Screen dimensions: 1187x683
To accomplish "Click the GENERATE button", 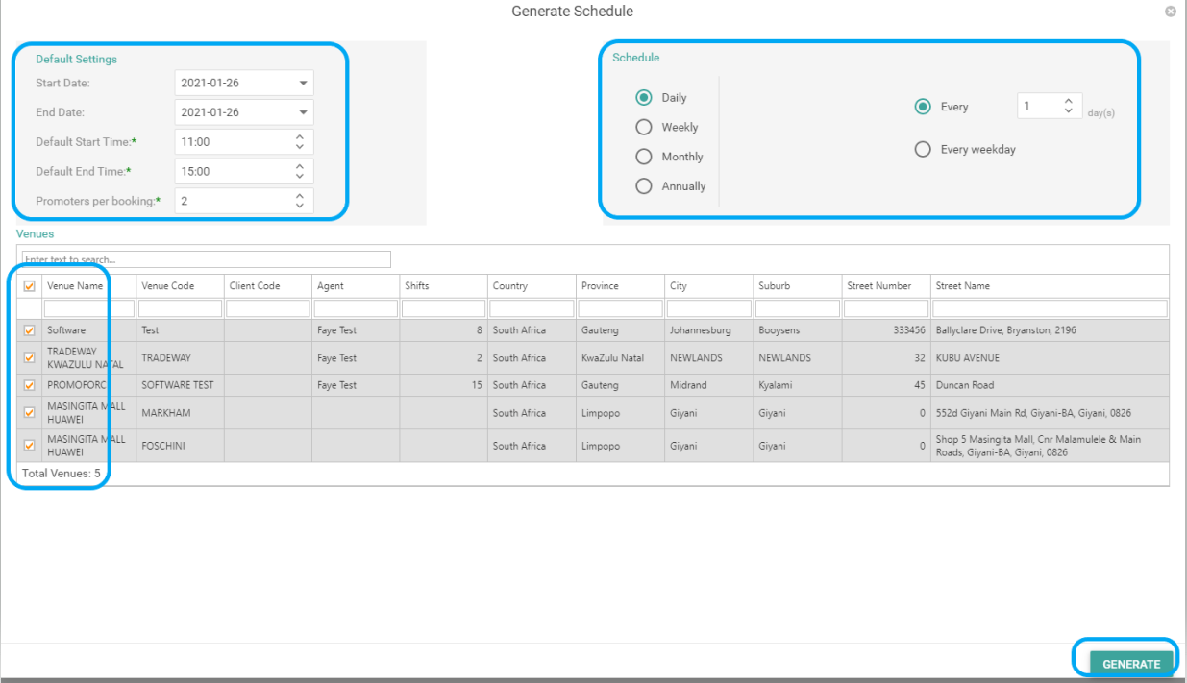I will 1131,664.
